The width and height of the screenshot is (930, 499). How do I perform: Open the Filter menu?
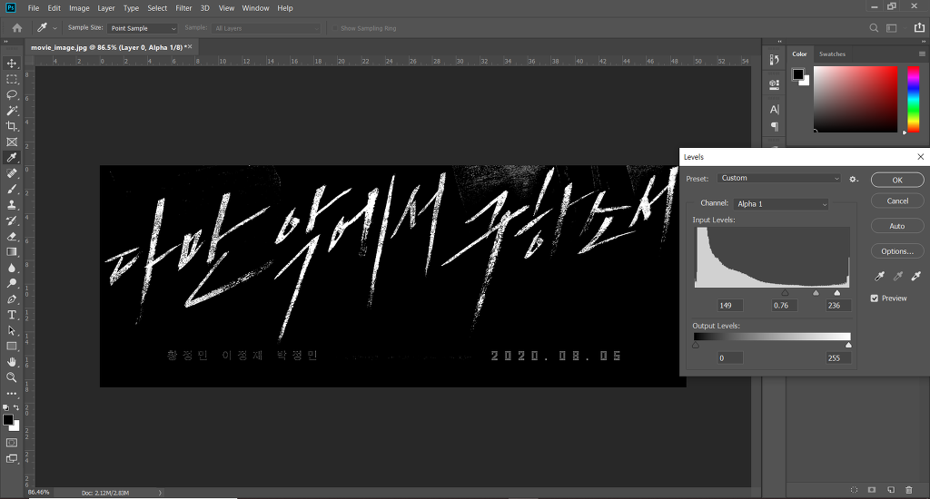pyautogui.click(x=183, y=8)
